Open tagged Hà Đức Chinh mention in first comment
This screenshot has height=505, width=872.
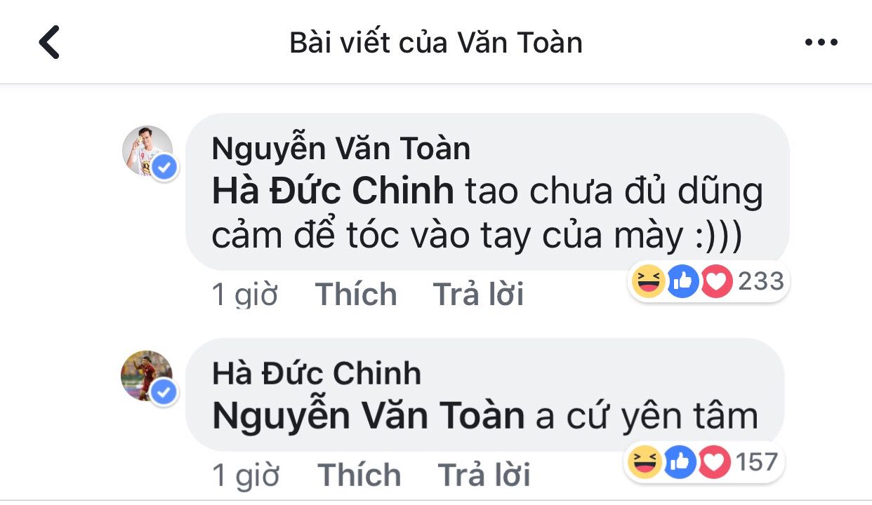coord(333,191)
